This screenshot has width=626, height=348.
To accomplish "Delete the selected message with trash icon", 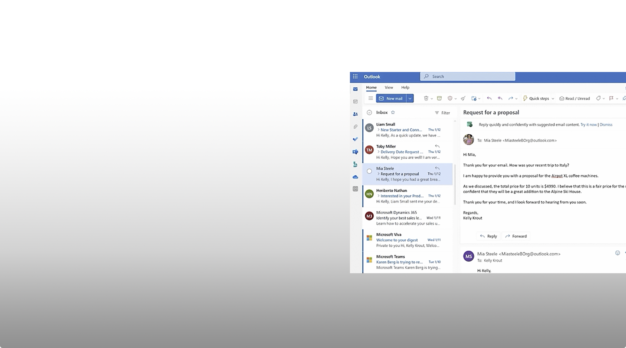I will (426, 98).
